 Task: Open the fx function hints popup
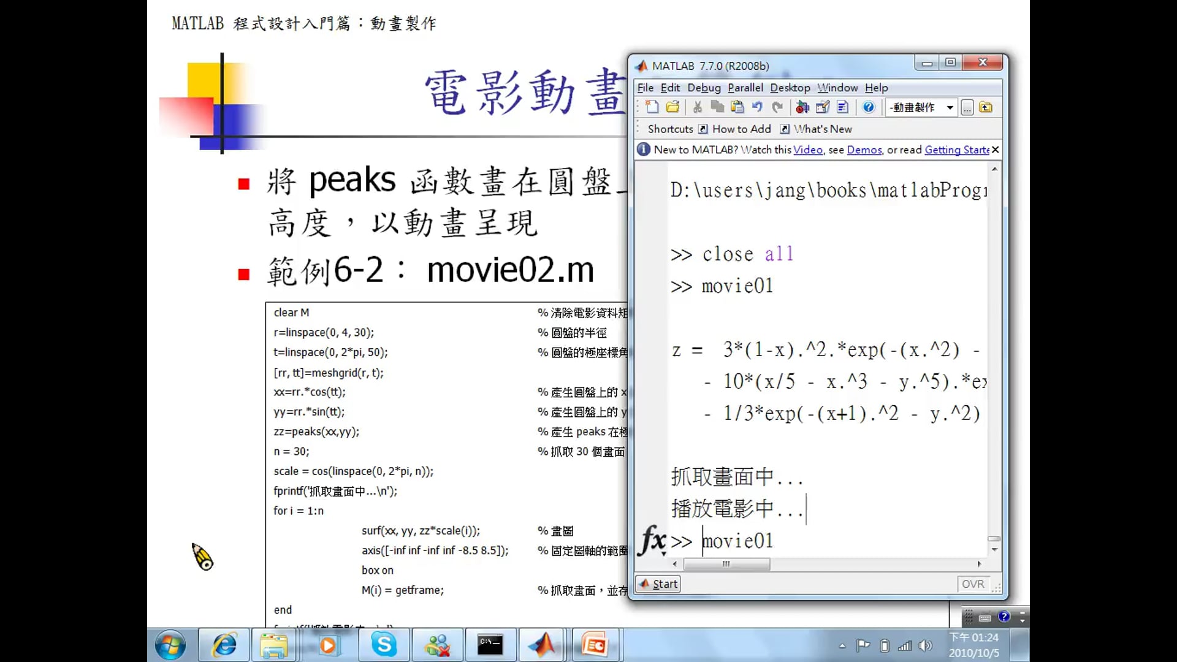(x=652, y=539)
